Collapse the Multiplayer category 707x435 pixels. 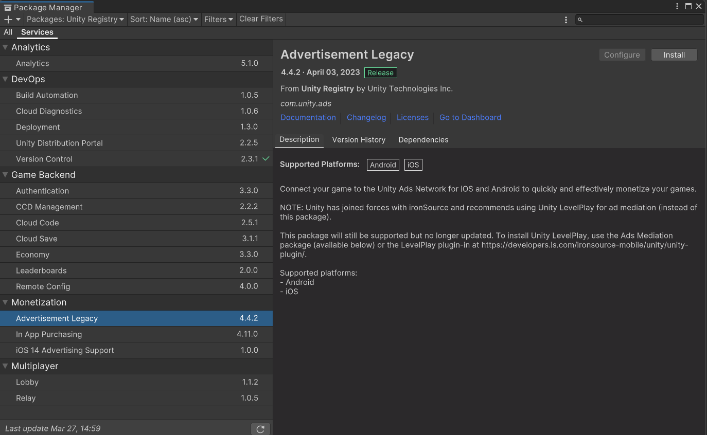click(x=5, y=366)
